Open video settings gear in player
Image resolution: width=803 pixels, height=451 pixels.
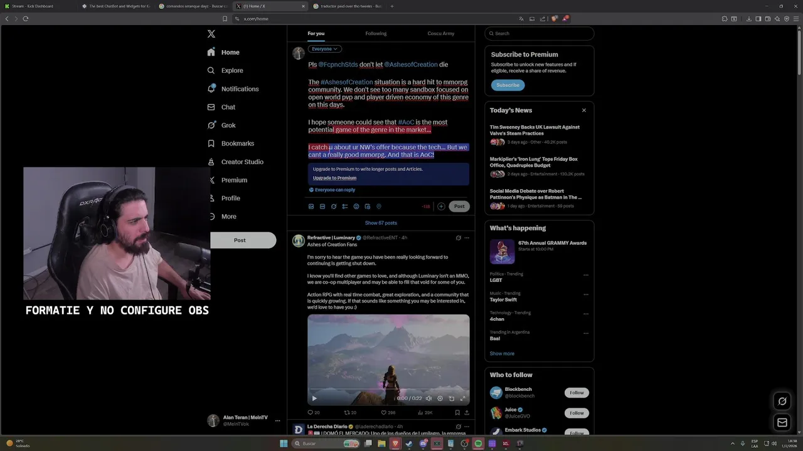click(x=440, y=398)
